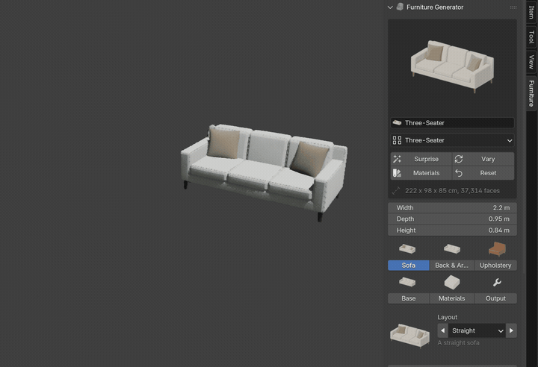Screen dimensions: 538x367
Task: Select the Upholstery section tab
Action: [495, 266]
